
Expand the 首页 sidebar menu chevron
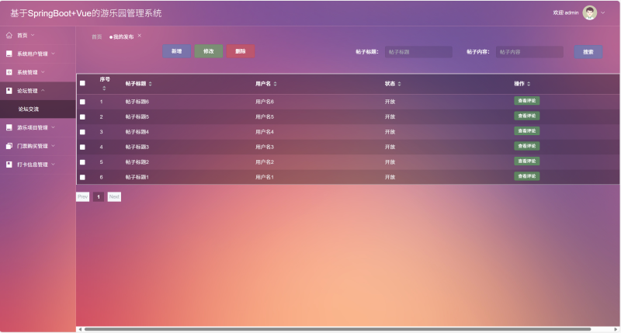[x=33, y=35]
